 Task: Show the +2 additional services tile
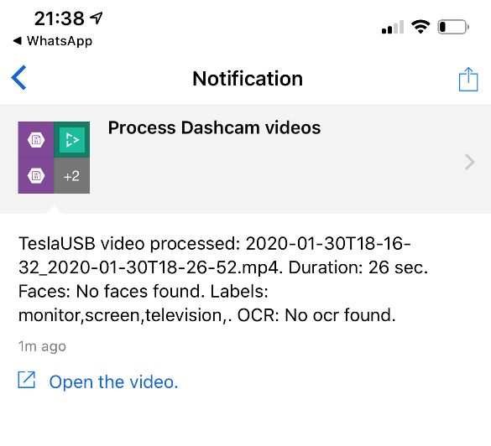(x=72, y=175)
